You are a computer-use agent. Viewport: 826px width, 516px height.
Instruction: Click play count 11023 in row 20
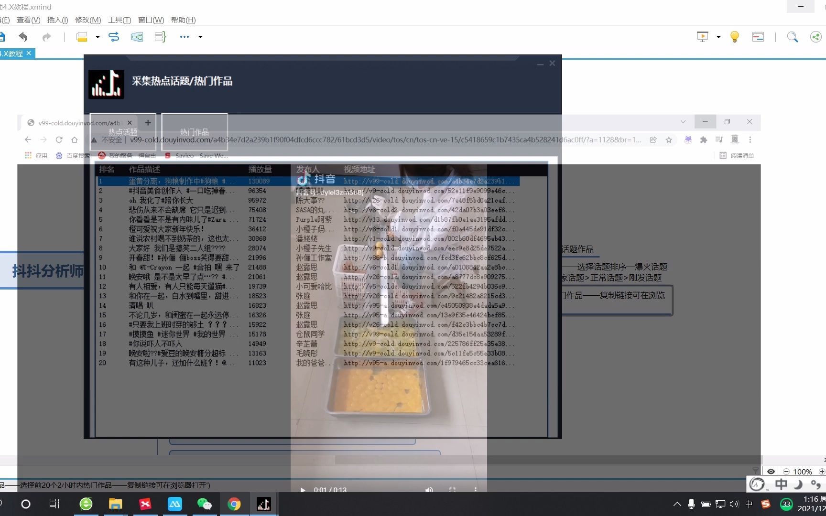click(x=257, y=363)
